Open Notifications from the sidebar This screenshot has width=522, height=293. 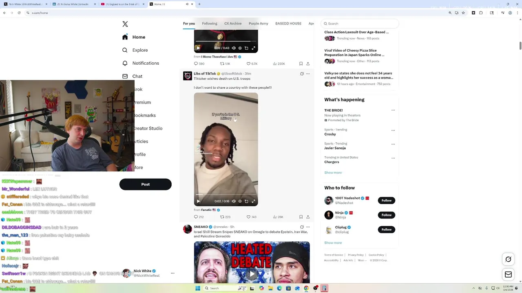(141, 63)
